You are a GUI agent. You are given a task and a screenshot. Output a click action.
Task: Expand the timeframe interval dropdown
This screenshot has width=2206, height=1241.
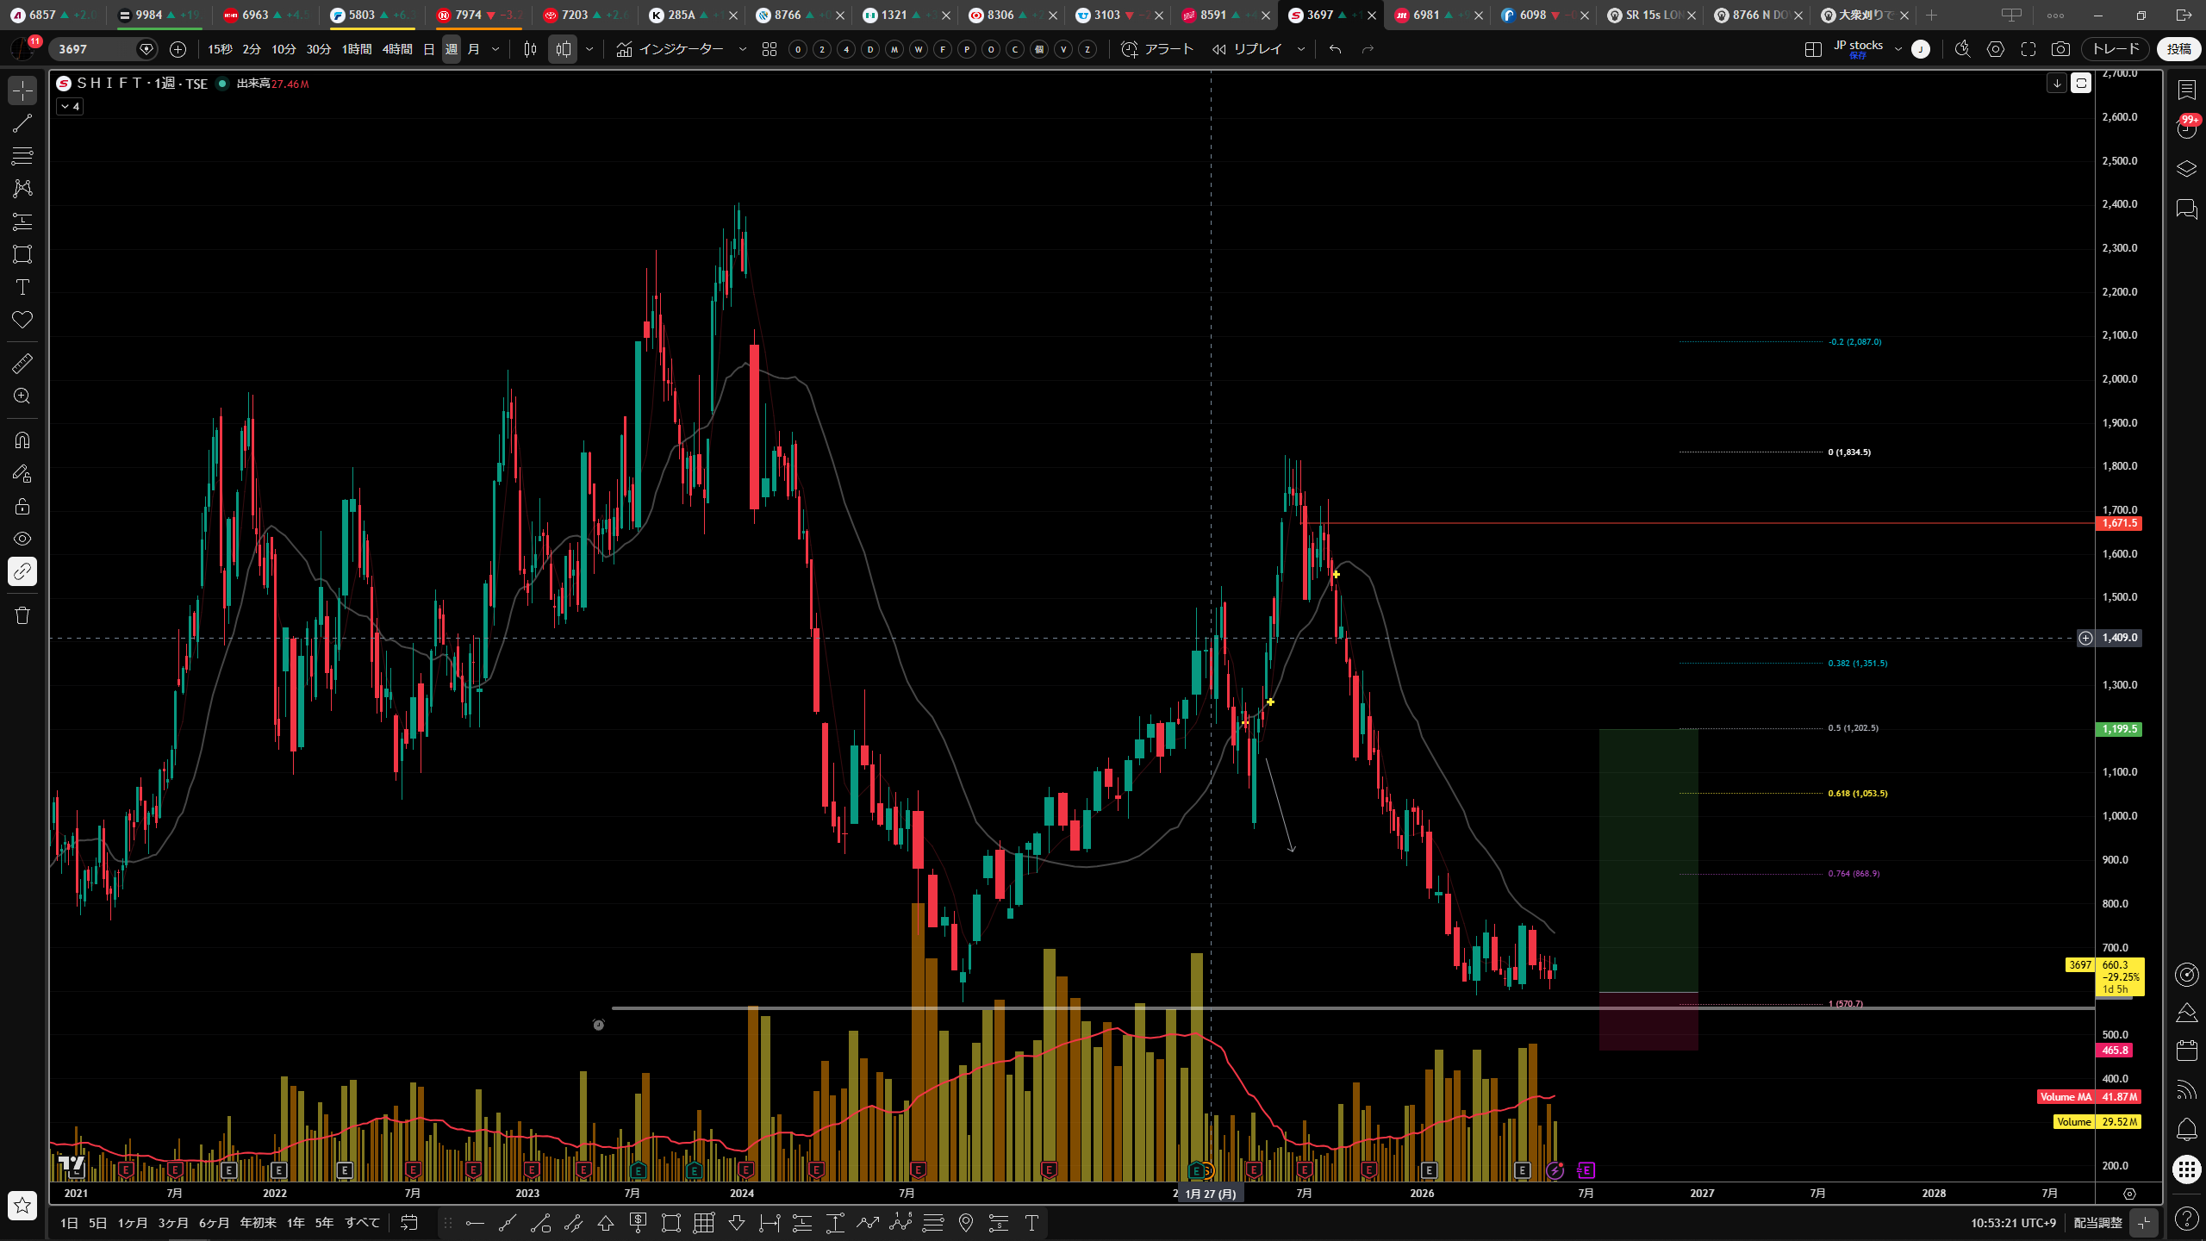[495, 49]
